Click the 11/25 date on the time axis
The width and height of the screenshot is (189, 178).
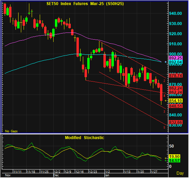coord(44,172)
